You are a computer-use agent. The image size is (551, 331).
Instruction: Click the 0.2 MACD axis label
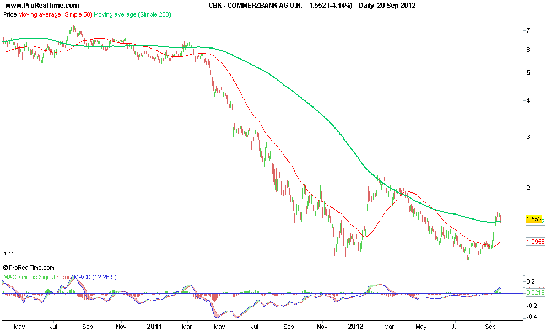[x=531, y=281]
